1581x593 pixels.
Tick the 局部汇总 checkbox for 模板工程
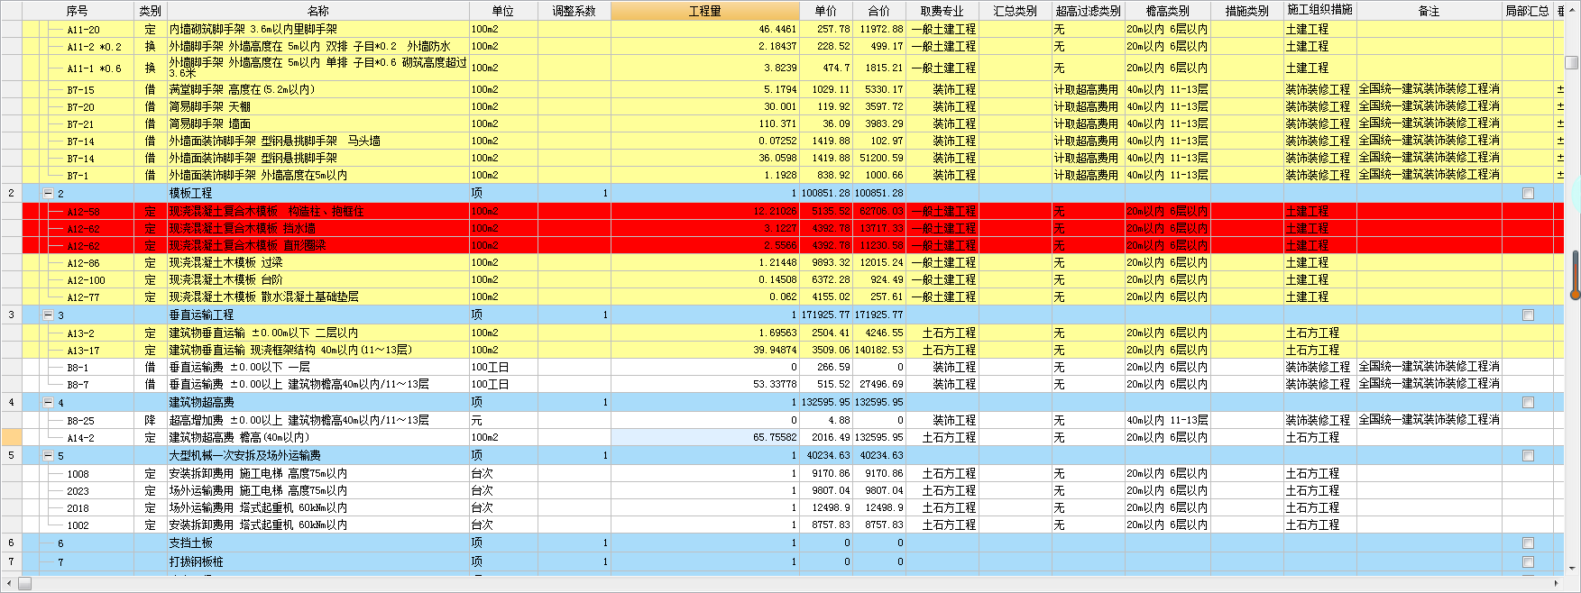1528,193
